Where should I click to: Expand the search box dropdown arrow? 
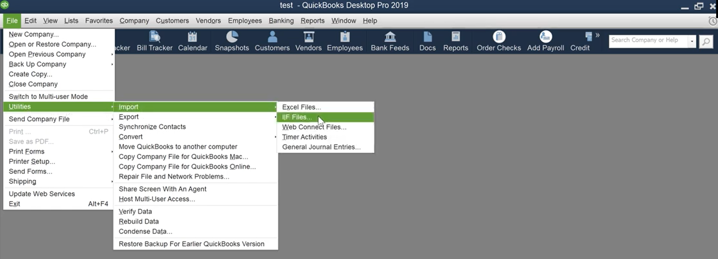pyautogui.click(x=692, y=41)
